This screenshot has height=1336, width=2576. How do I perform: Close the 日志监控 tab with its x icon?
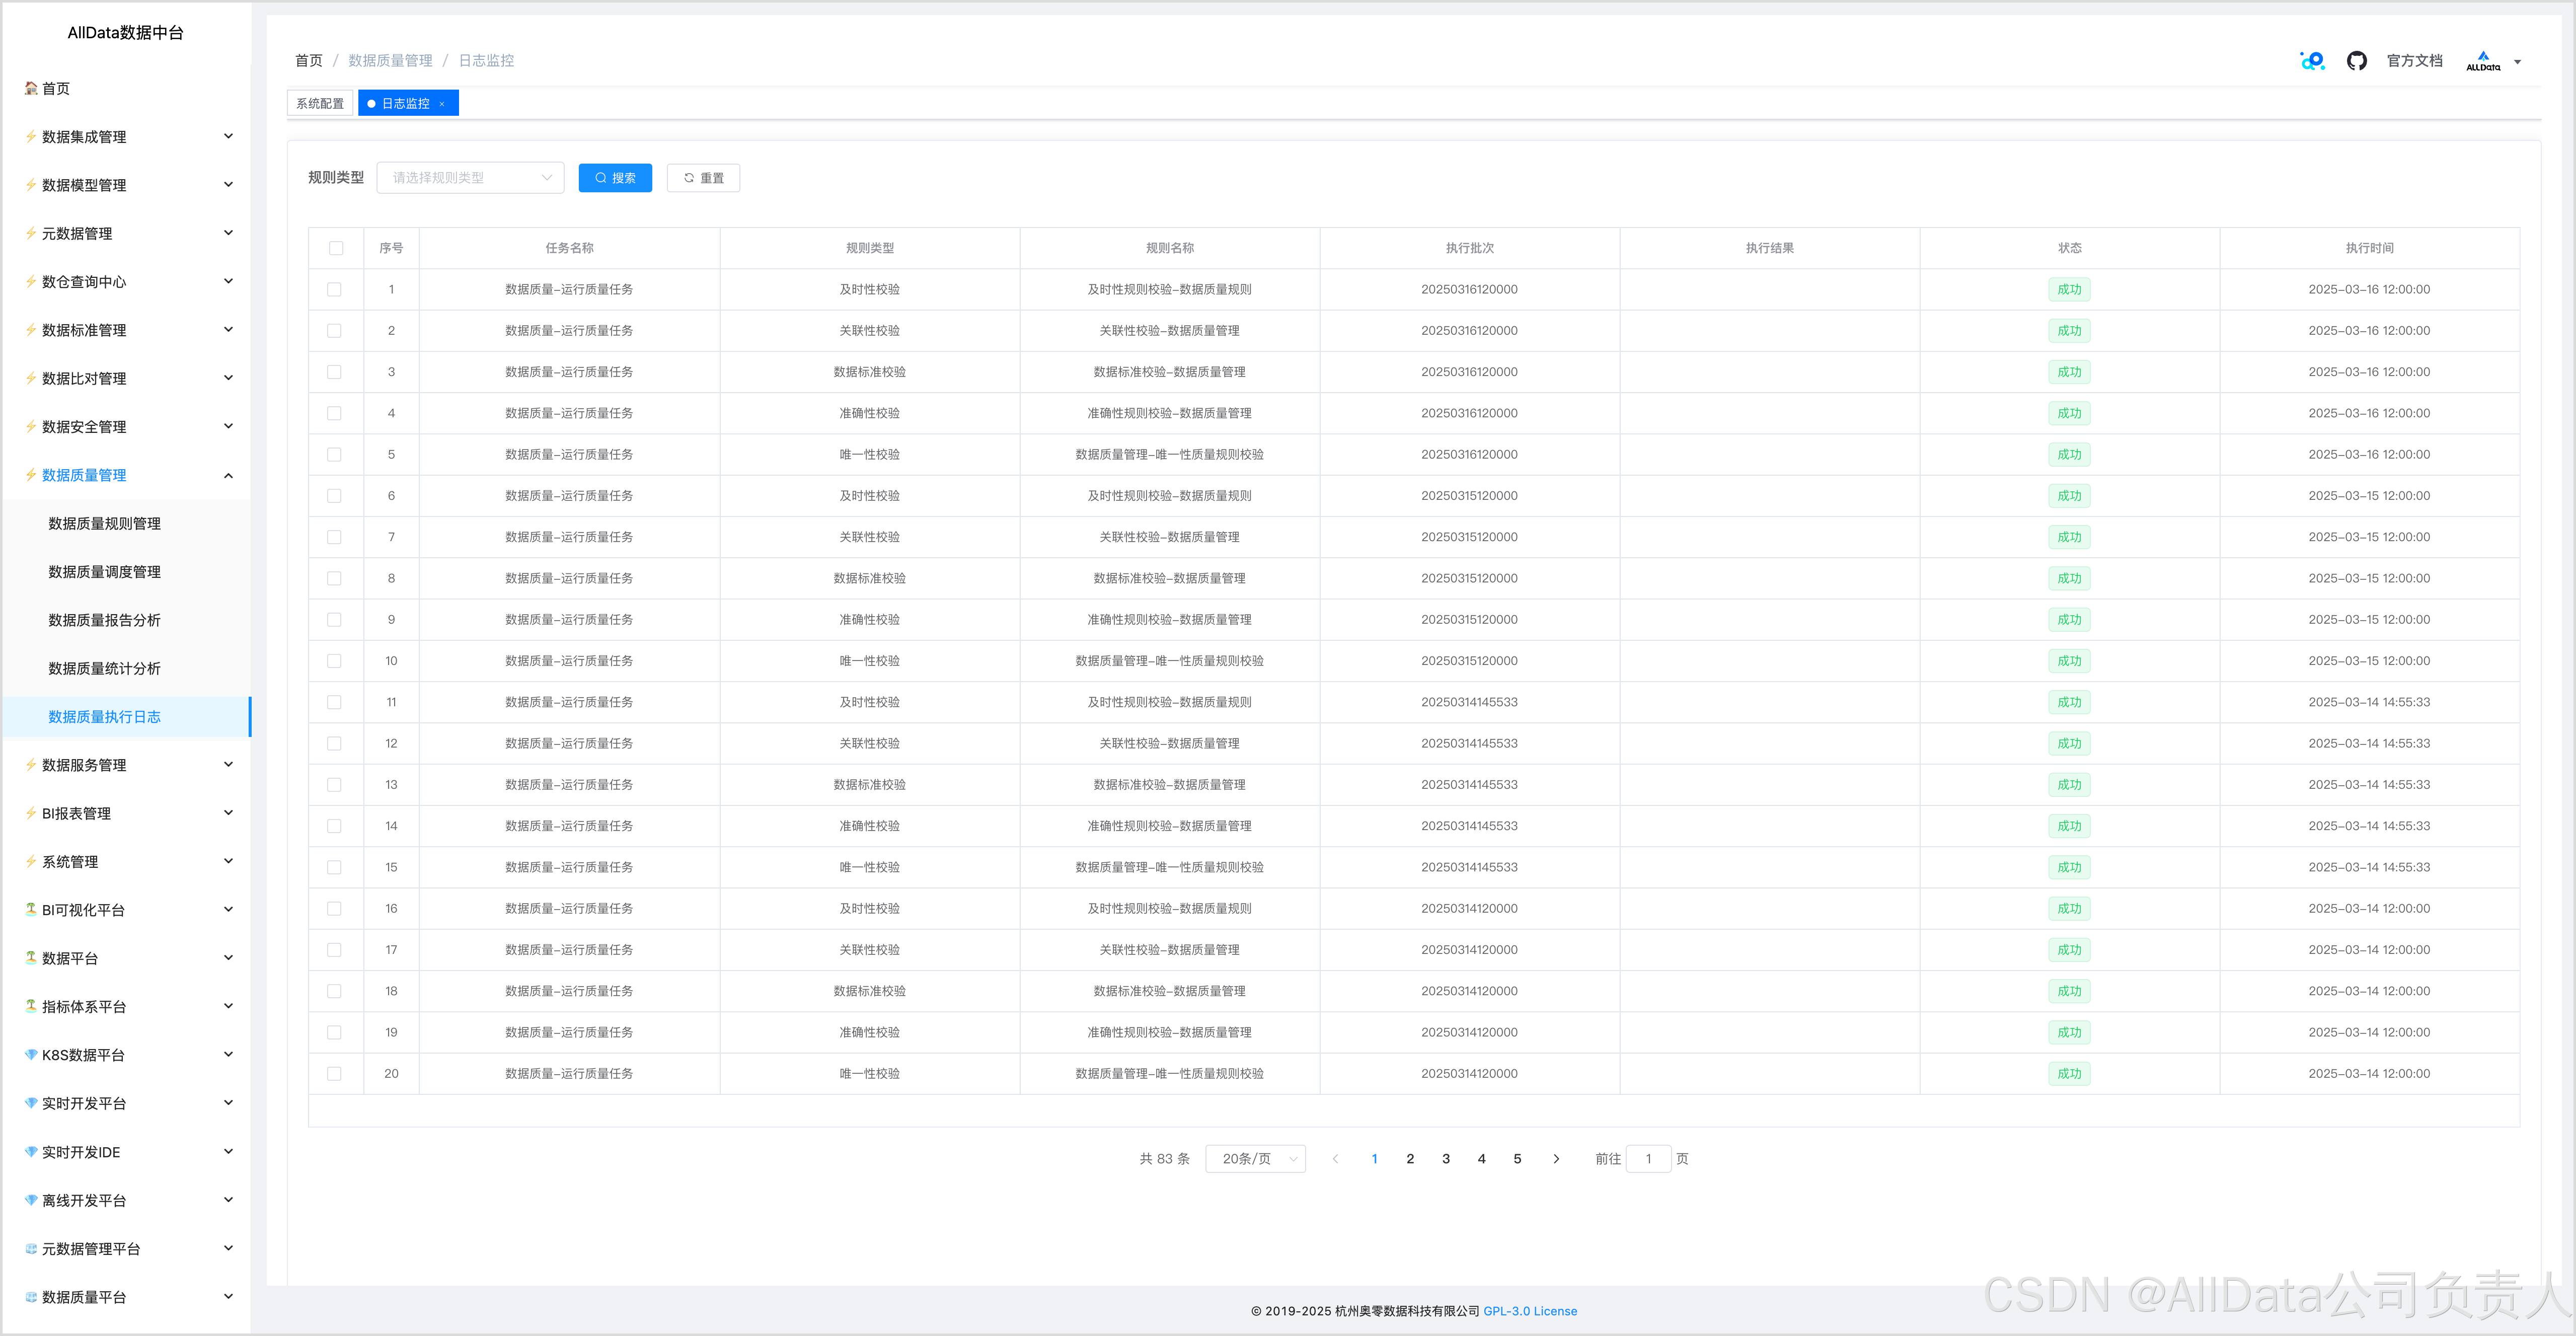click(x=442, y=104)
